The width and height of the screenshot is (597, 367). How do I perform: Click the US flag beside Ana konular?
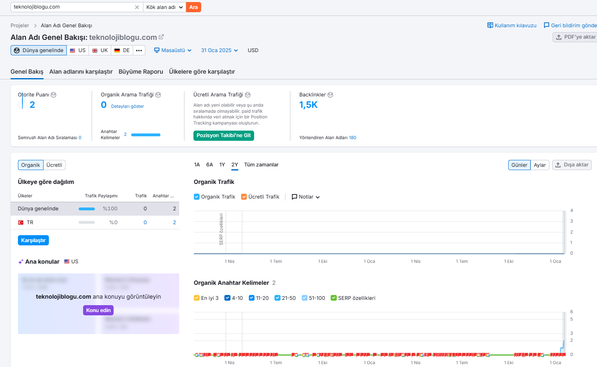click(67, 262)
